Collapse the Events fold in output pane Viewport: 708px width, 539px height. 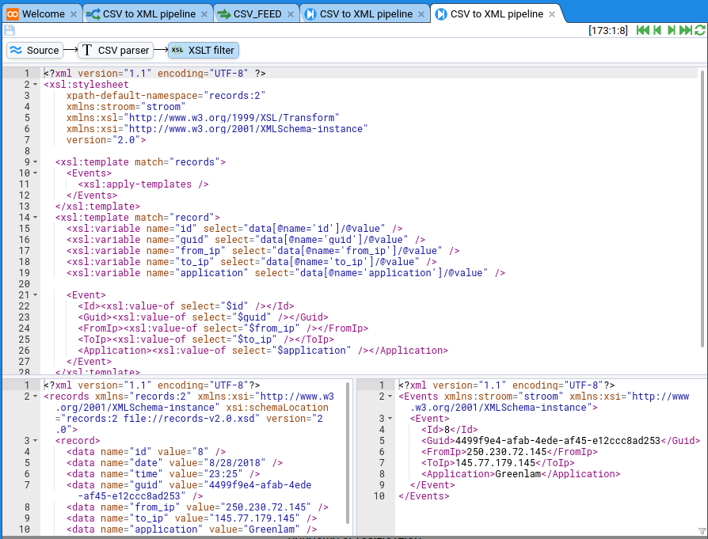390,397
